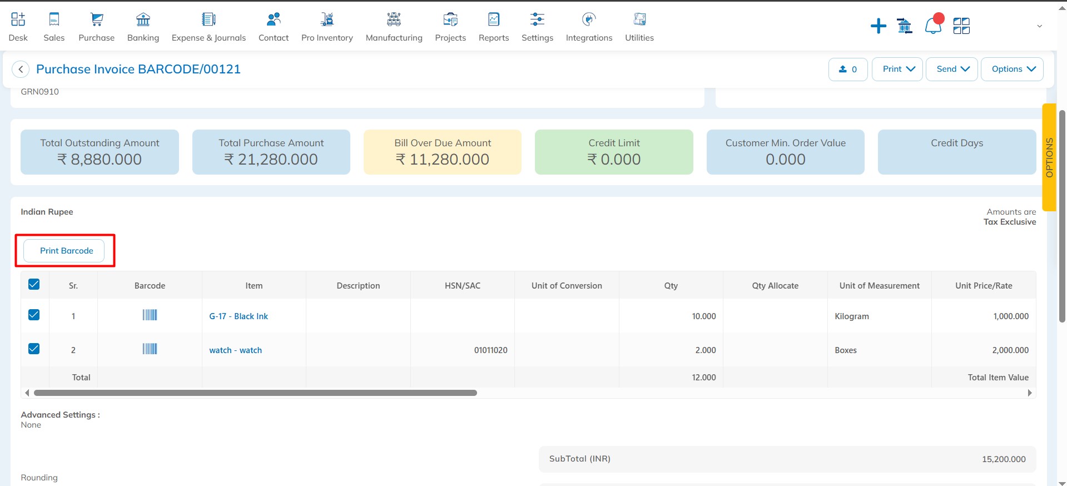
Task: Open the Manufacturing icon
Action: point(394,19)
